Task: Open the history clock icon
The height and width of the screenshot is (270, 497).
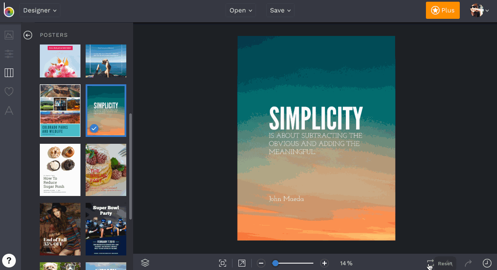Action: [487, 263]
